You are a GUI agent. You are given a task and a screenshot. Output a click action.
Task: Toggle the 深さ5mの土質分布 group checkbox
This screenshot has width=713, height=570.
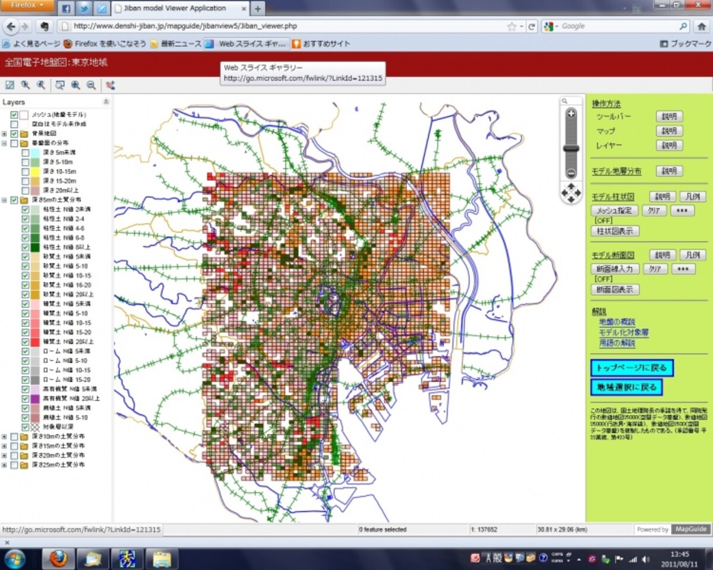[14, 200]
